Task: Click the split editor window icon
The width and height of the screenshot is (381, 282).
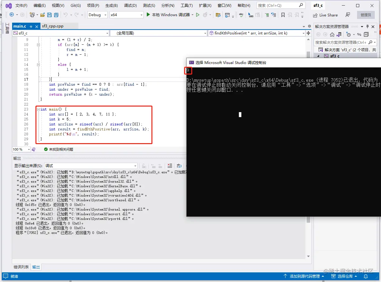Action: tap(309, 33)
